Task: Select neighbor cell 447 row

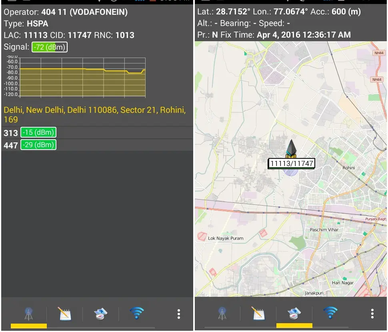Action: 97,145
